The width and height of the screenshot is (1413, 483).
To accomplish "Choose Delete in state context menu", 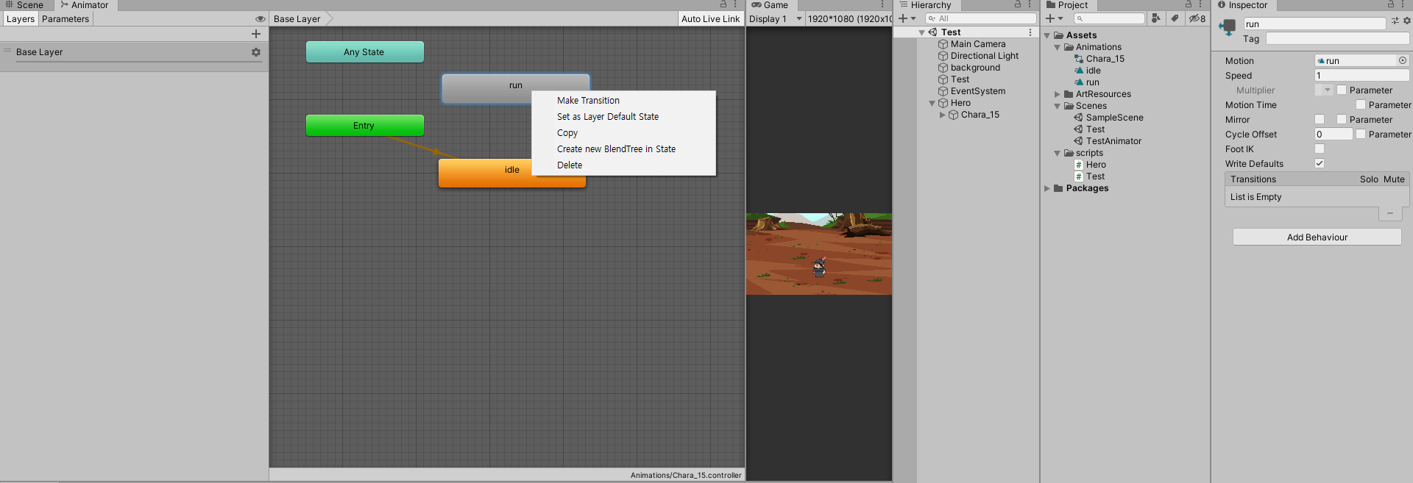I will tap(623, 165).
